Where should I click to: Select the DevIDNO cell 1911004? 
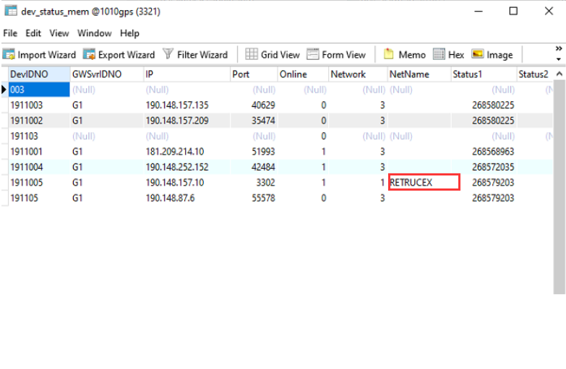(x=39, y=167)
